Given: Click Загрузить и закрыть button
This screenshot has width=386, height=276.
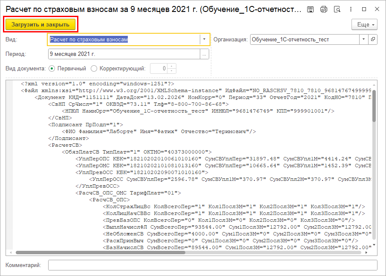Looking at the screenshot, I should (x=41, y=24).
